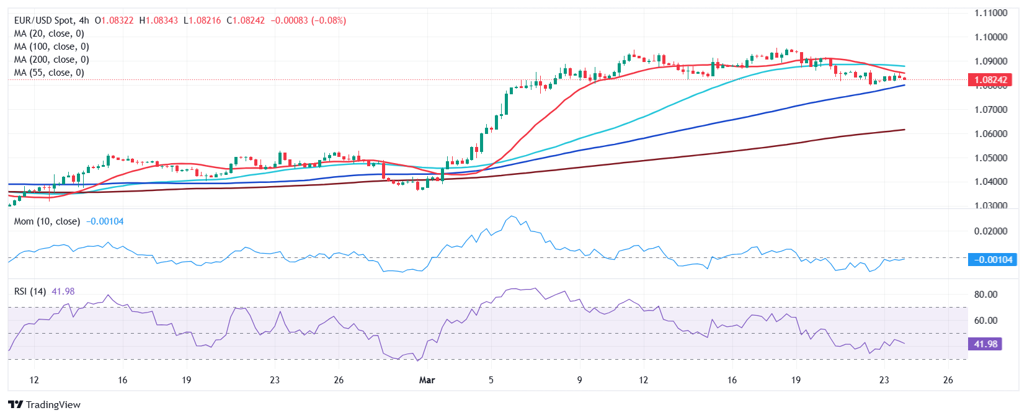Click the MA (20, close, 0) indicator label
The image size is (1027, 418).
[49, 33]
